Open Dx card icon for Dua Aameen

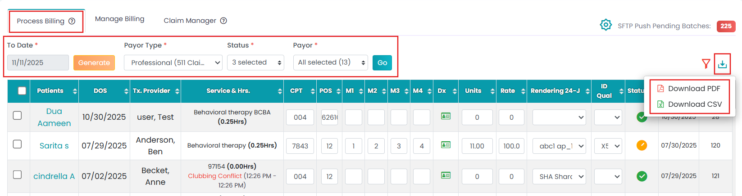(x=446, y=116)
